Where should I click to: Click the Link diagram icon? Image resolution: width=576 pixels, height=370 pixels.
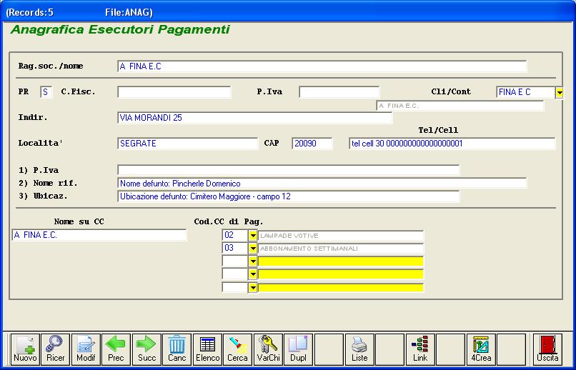coord(420,349)
